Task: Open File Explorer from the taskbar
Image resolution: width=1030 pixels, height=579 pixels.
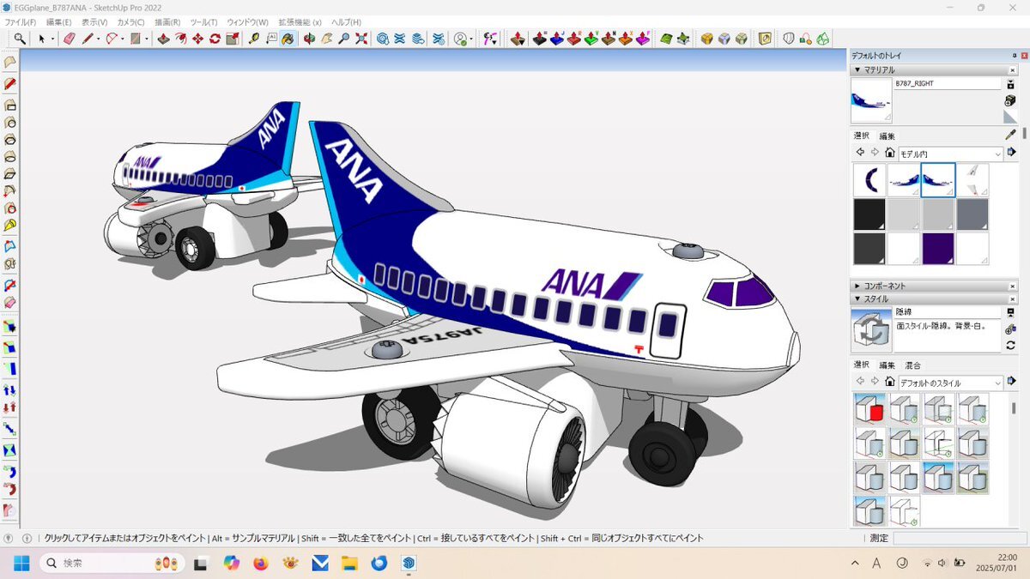Action: (x=349, y=563)
